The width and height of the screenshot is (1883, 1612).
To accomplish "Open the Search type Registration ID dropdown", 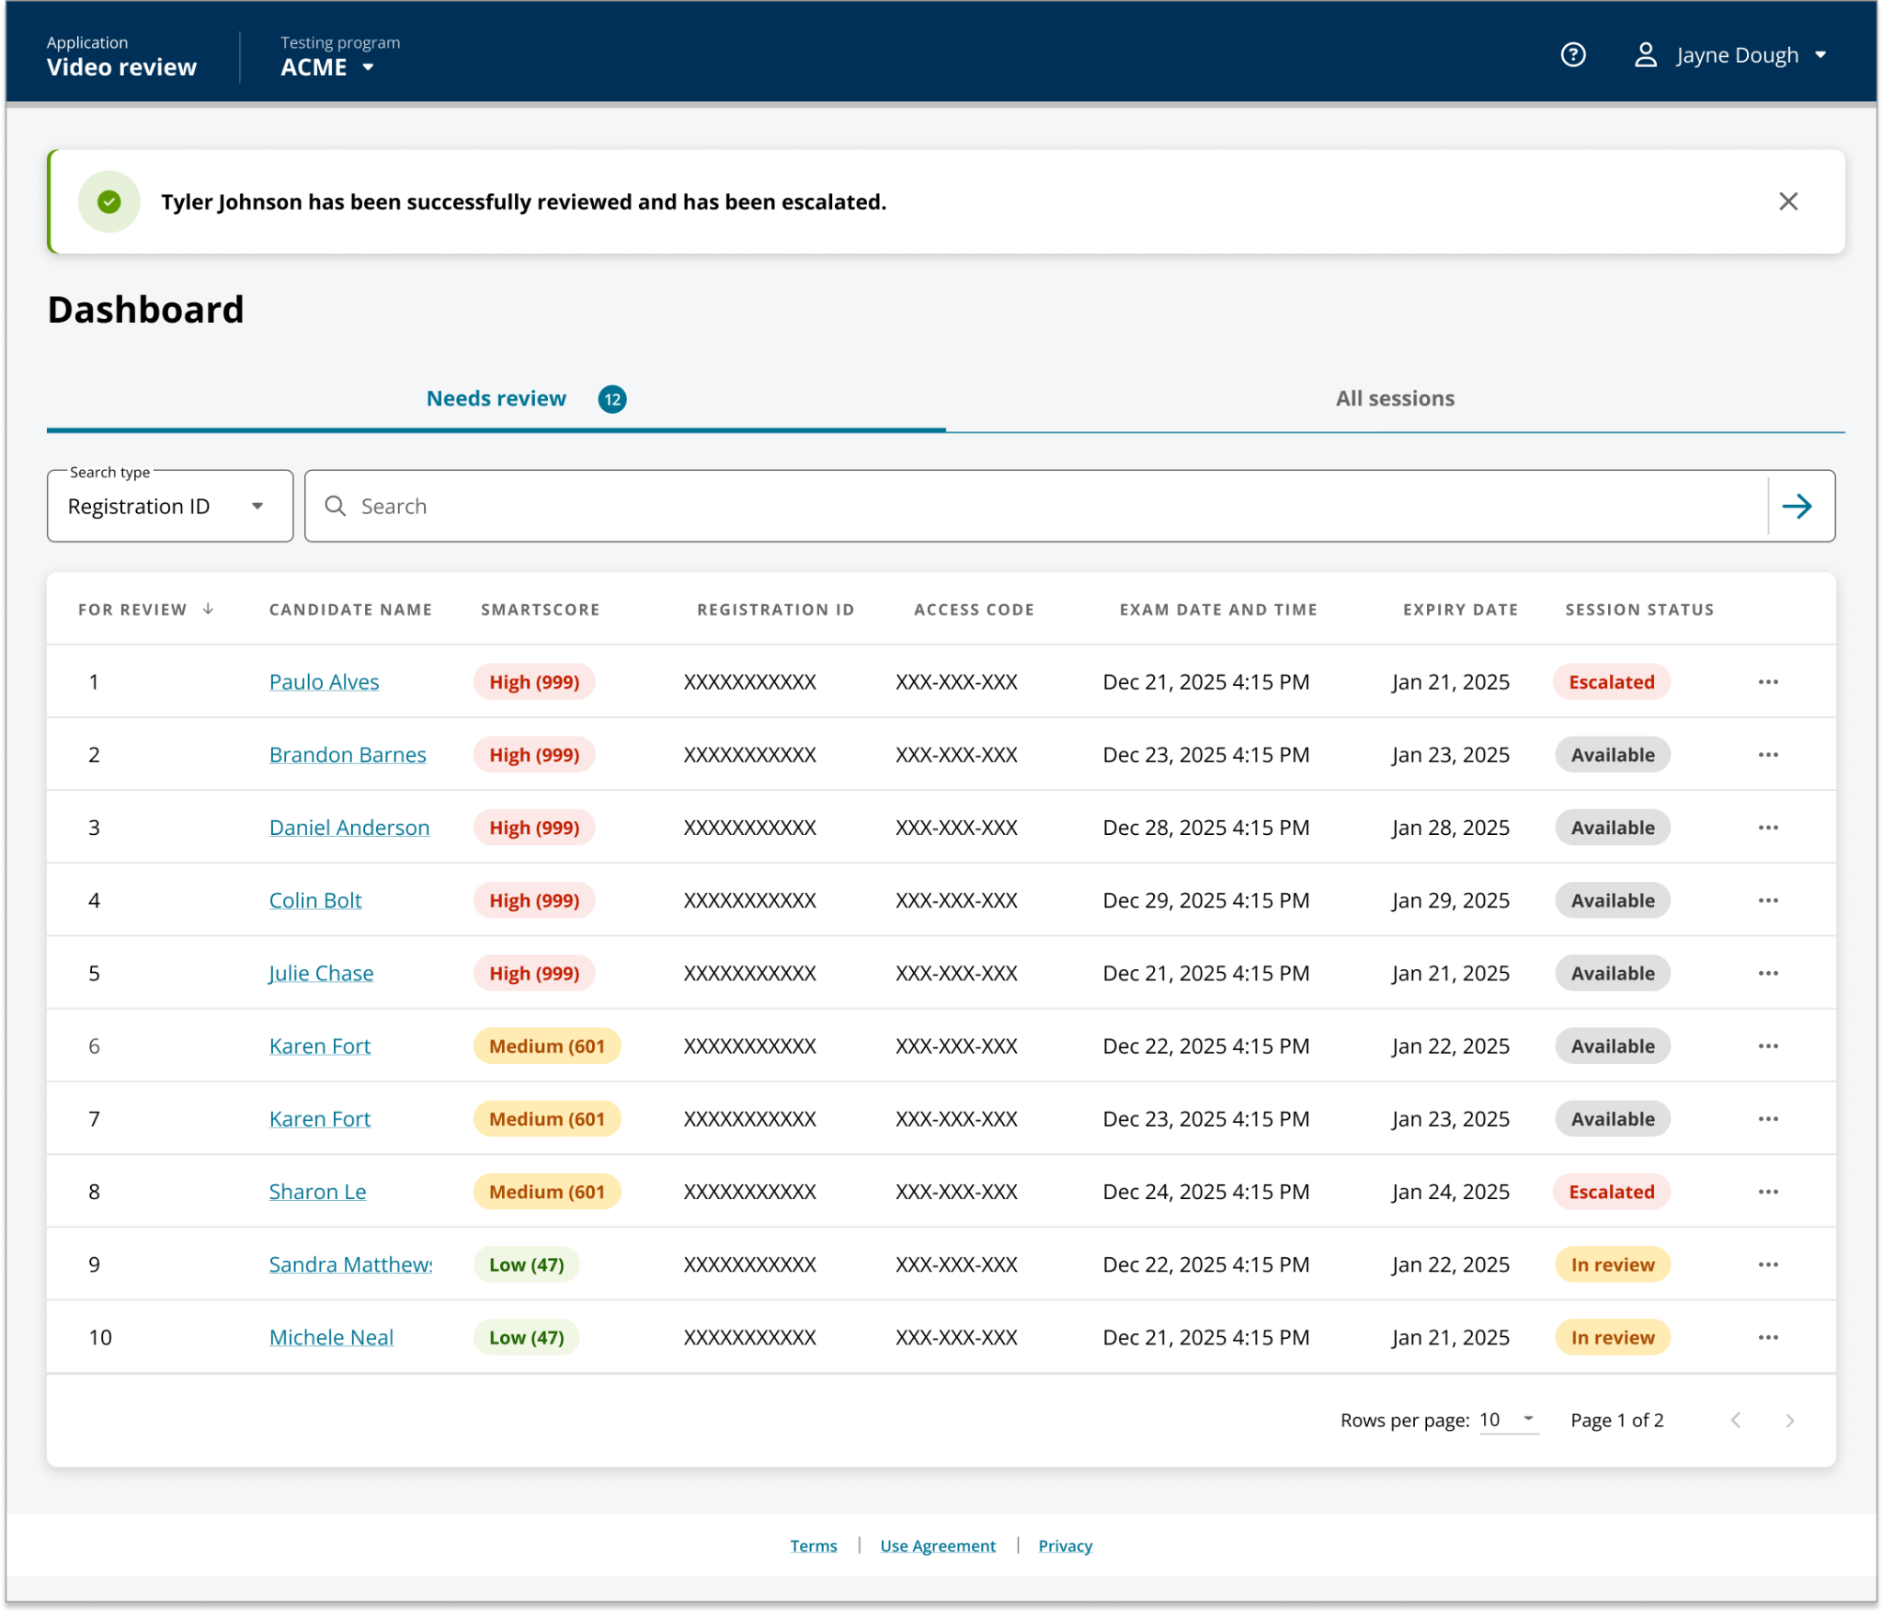I will click(x=170, y=506).
